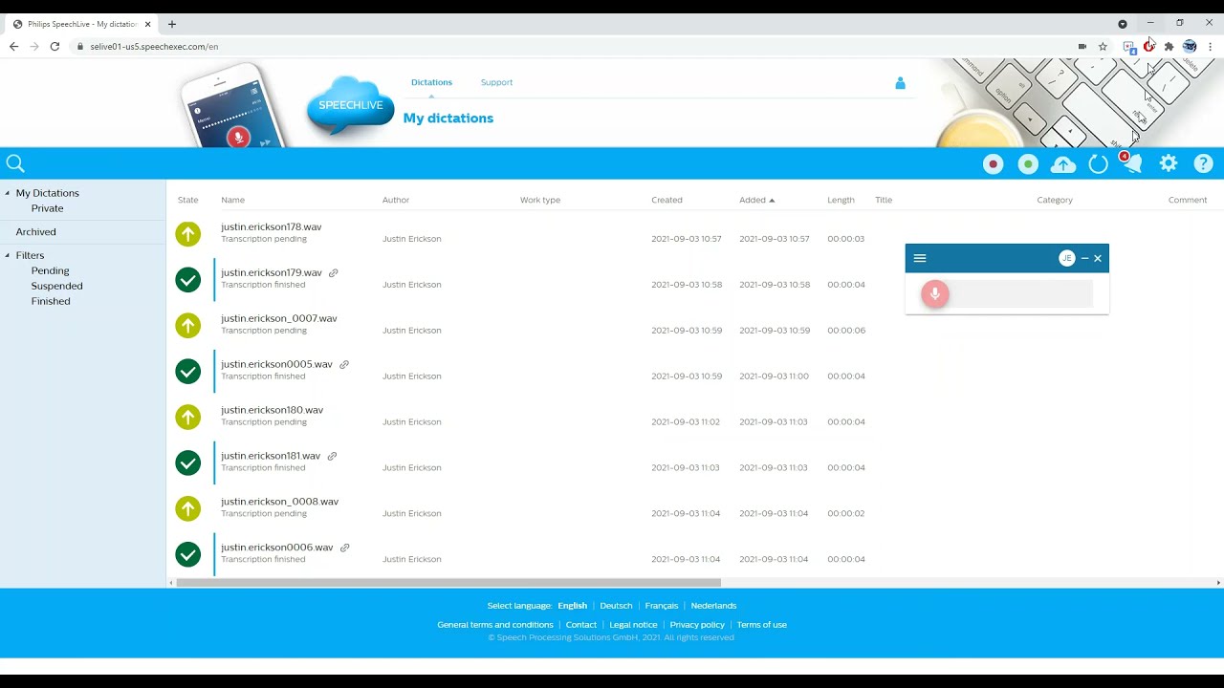Screen dimensions: 1224x688
Task: Open a new browser tab
Action: pos(172,24)
